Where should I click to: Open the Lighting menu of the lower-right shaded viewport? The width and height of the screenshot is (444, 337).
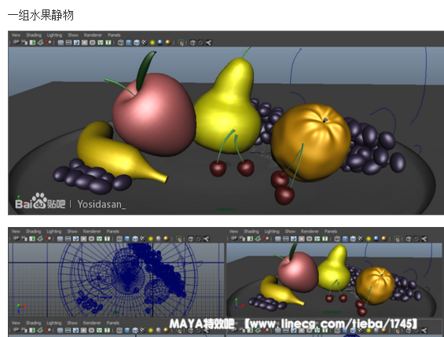[272, 232]
